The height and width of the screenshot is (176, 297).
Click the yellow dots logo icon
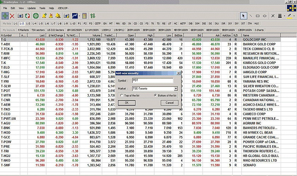(291, 8)
